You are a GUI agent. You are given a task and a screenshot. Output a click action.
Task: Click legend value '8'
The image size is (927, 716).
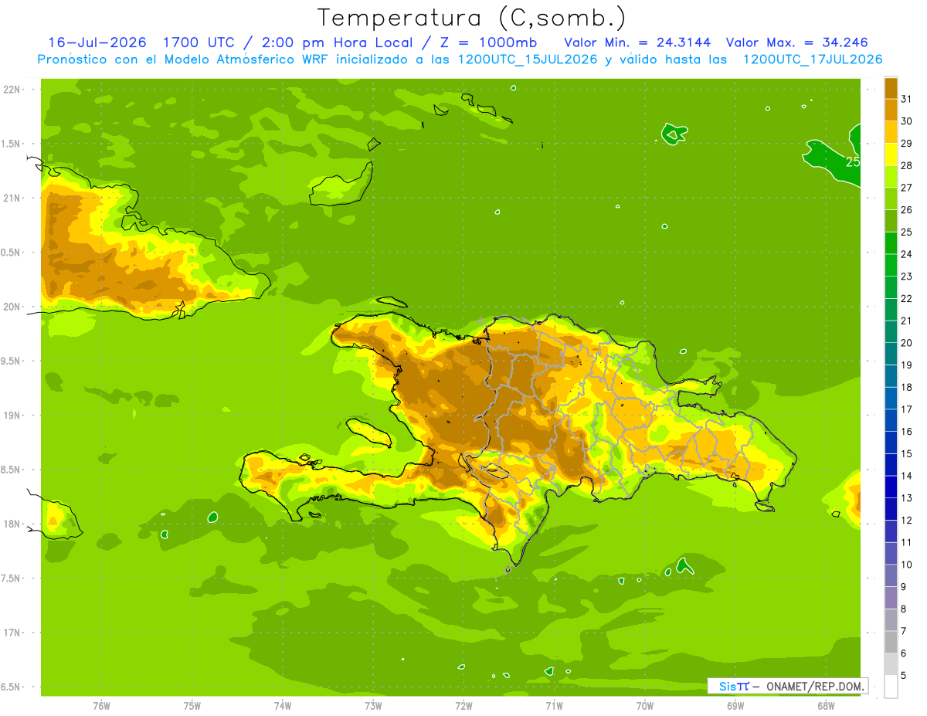pyautogui.click(x=903, y=609)
